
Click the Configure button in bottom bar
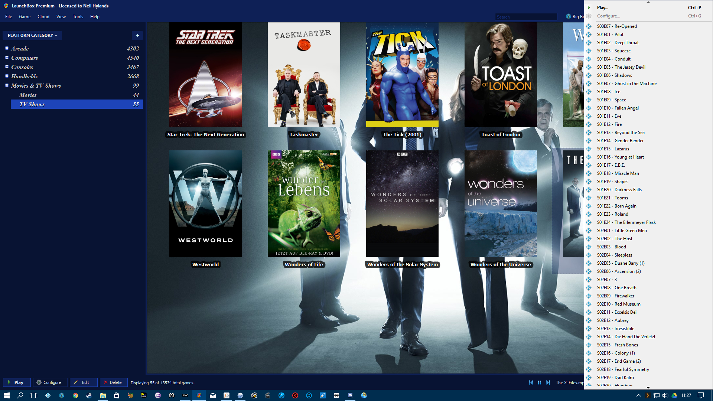coord(50,382)
